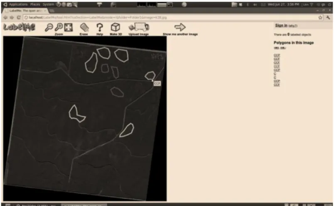334x206 pixels.
Task: Click the Sign in link
Action: click(x=281, y=25)
